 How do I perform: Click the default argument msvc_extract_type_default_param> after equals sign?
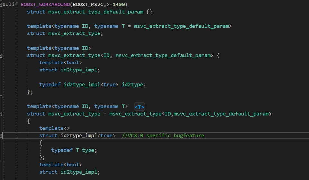point(183,26)
